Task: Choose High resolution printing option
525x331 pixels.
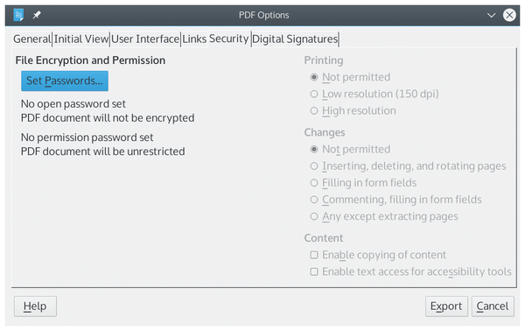Action: (x=353, y=110)
